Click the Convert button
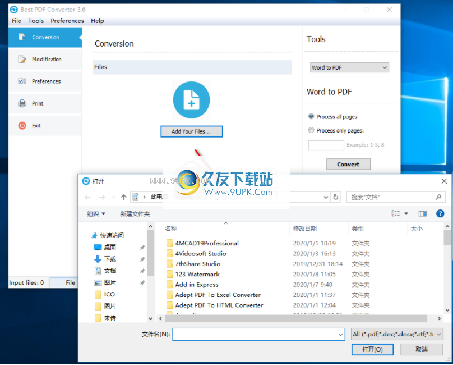Screen dimensions: 453x365 [x=348, y=164]
